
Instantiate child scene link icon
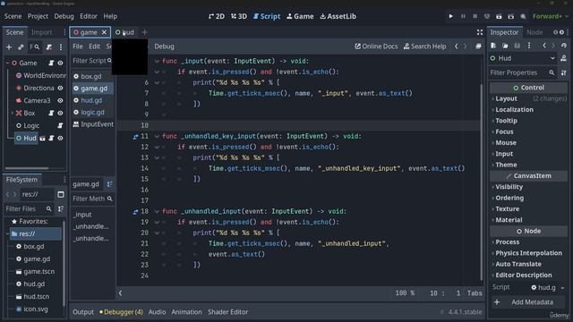[21, 47]
